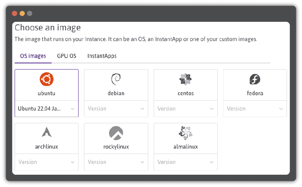Viewport: 302px width, 187px height.
Task: Click the Ubuntu logo icon
Action: click(47, 79)
